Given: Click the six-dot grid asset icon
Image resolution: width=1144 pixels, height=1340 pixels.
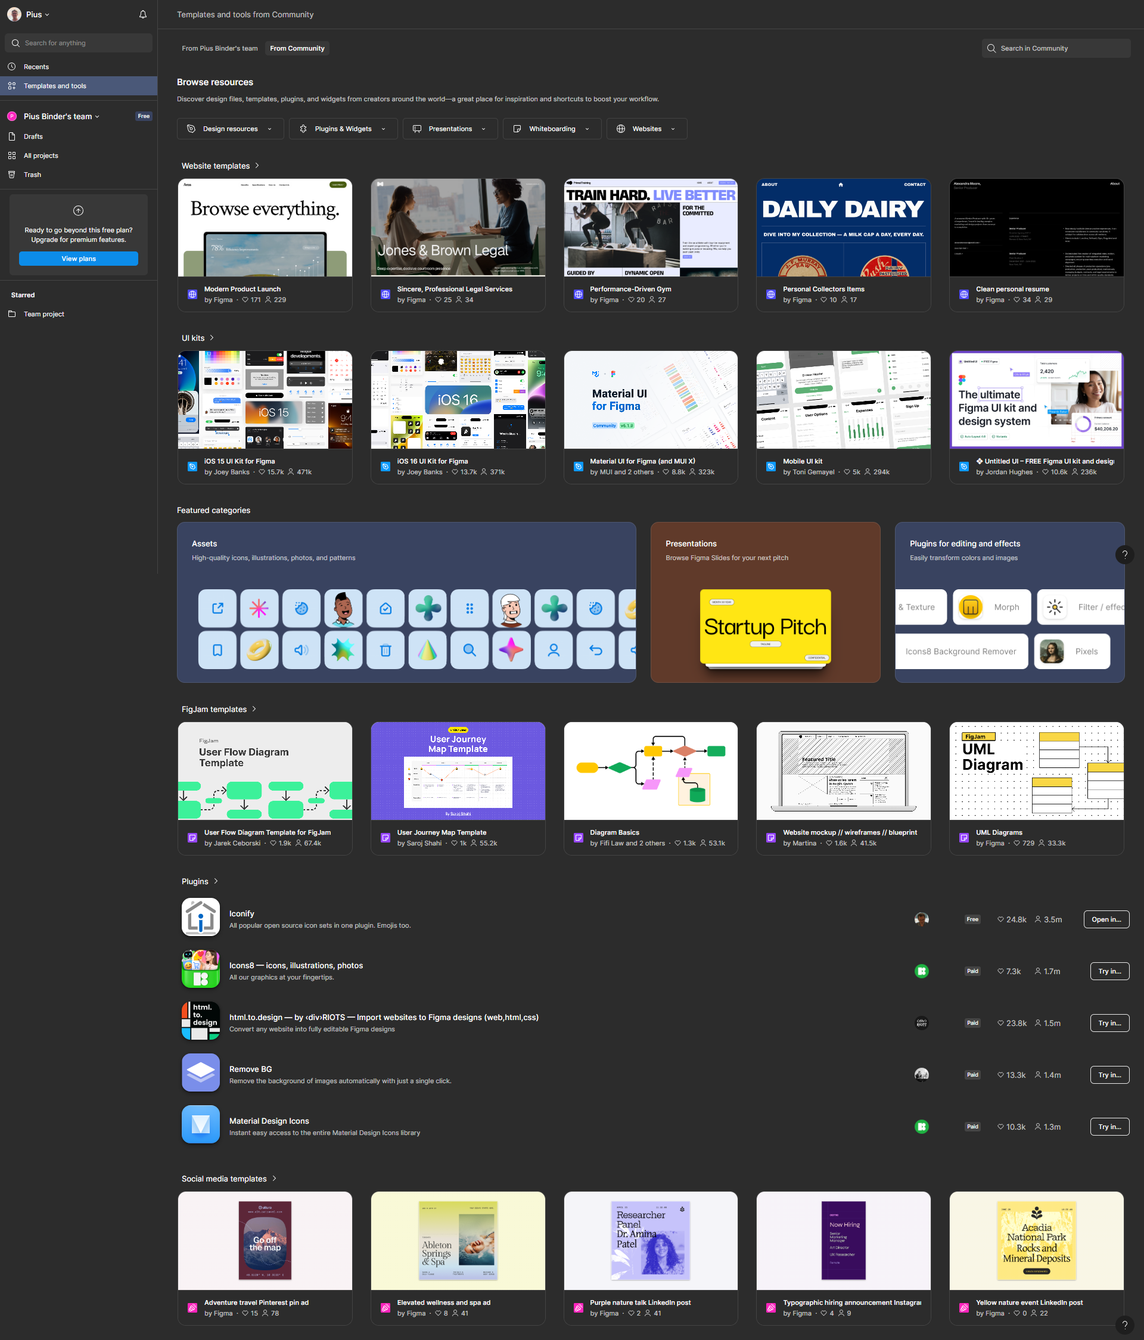Looking at the screenshot, I should point(470,608).
